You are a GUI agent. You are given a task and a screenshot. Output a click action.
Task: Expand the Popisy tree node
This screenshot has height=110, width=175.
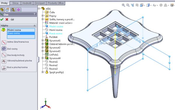pos(43,16)
